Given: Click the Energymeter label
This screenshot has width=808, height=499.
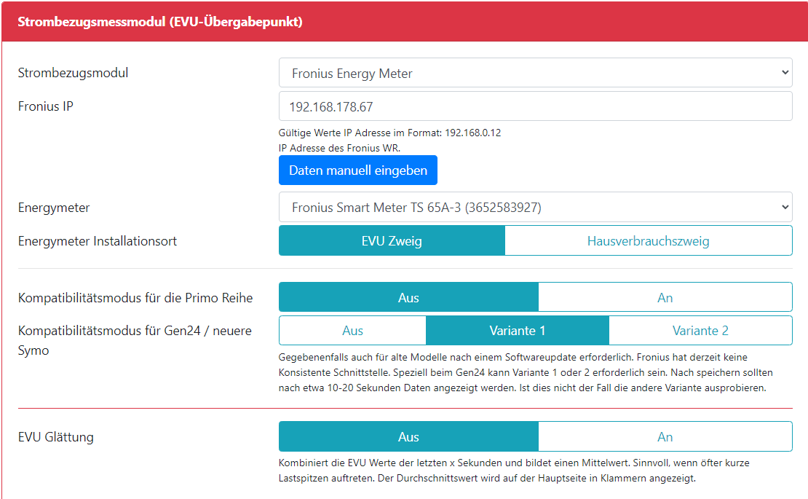Looking at the screenshot, I should tap(54, 208).
